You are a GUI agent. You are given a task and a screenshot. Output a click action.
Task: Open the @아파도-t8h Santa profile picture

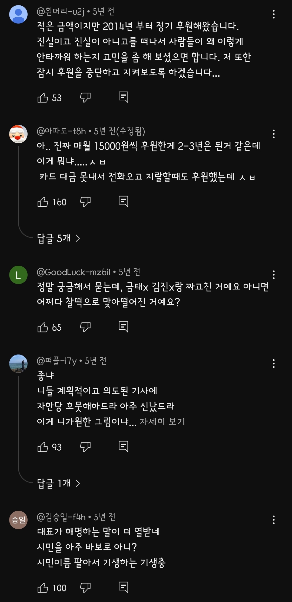(18, 134)
